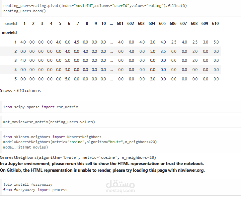Select row index 5 in the dataframe

(16, 79)
